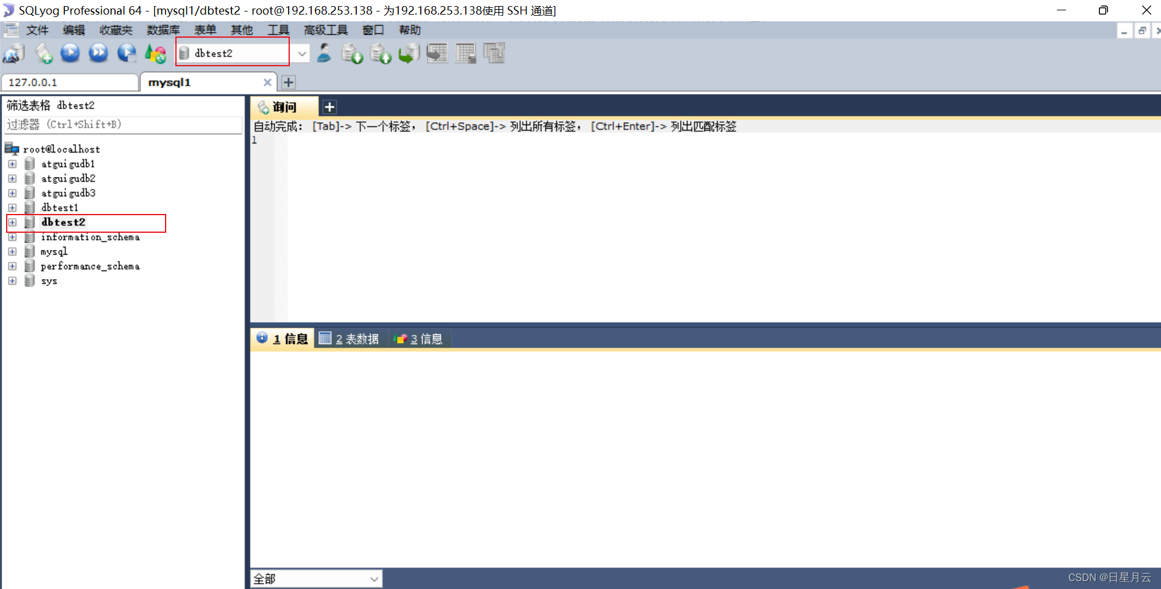1161x589 pixels.
Task: Click the execute and edit result icon
Action: pos(127,53)
